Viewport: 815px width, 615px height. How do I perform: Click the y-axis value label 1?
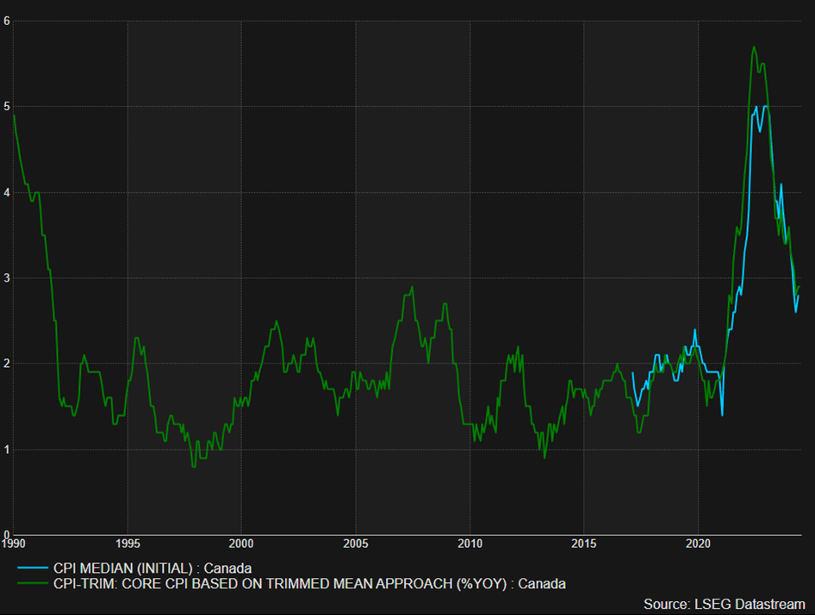tap(6, 449)
